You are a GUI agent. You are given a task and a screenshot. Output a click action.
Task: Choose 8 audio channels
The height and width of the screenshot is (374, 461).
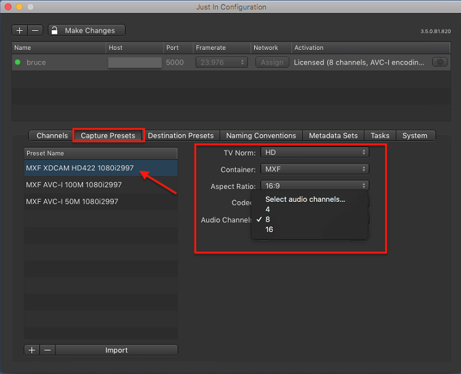pyautogui.click(x=310, y=220)
